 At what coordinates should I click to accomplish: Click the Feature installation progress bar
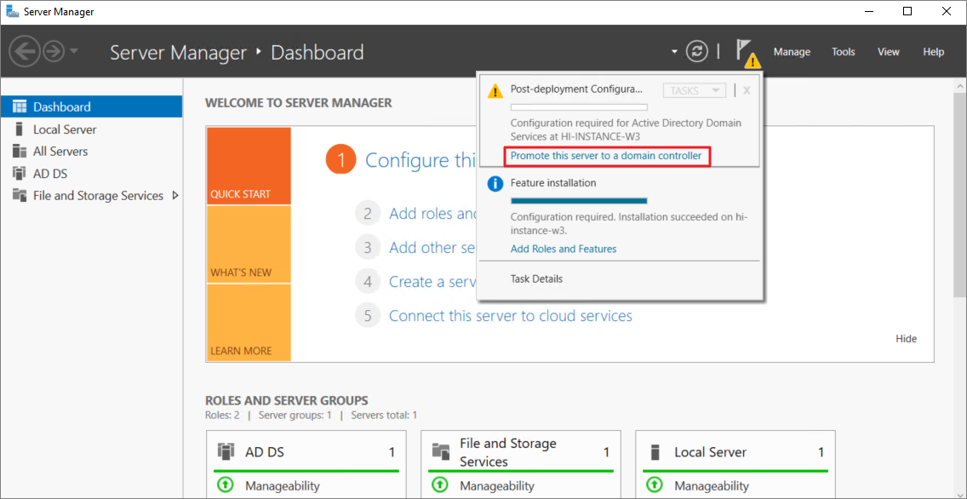coord(579,200)
